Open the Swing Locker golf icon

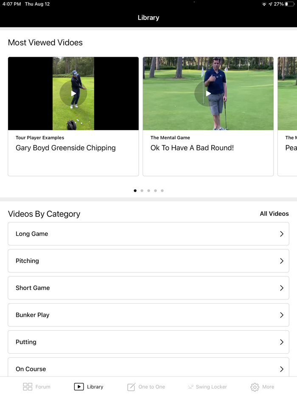191,387
